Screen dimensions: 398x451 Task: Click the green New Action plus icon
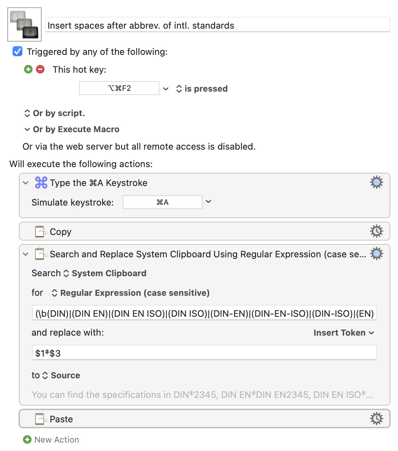pos(27,439)
